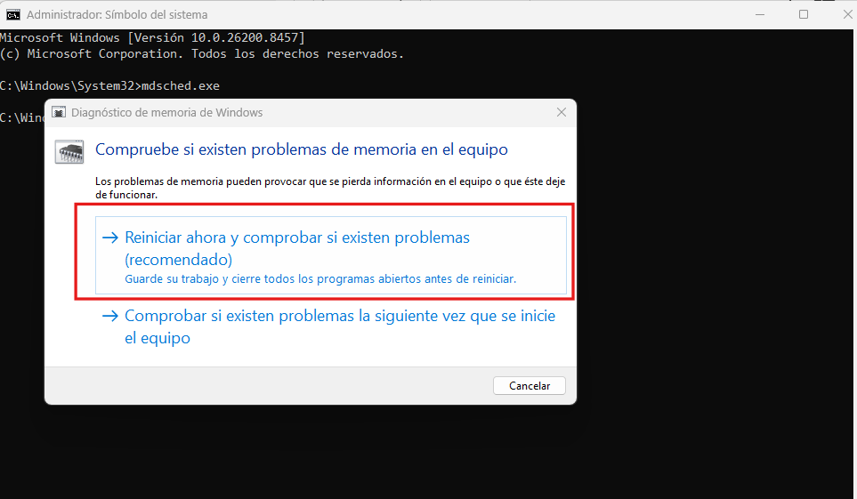Click the Microsoft Windows versión line in console
This screenshot has width=857, height=499.
(x=152, y=37)
